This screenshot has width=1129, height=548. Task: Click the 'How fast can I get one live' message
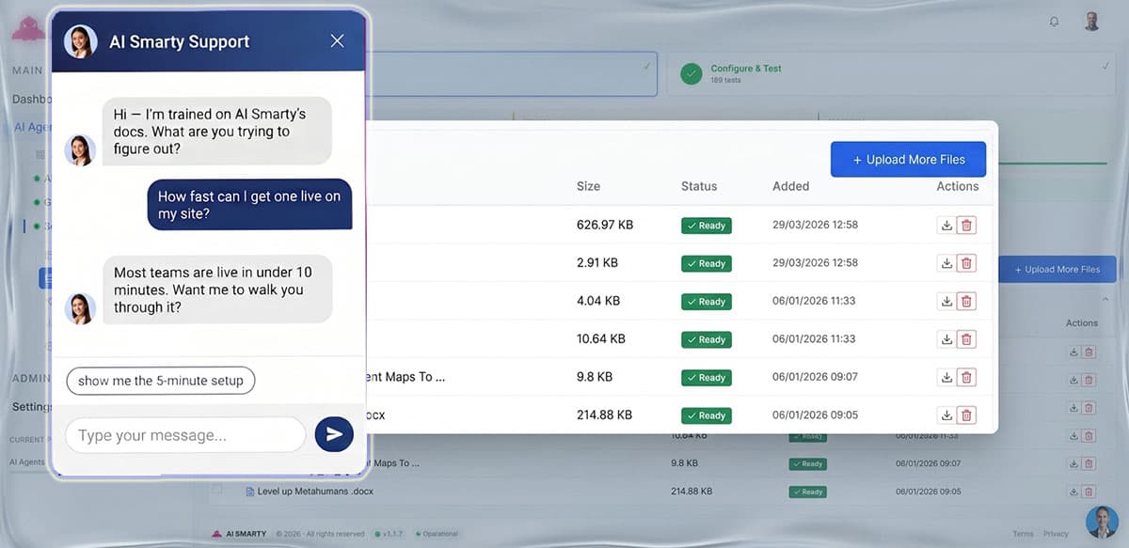[x=249, y=205]
